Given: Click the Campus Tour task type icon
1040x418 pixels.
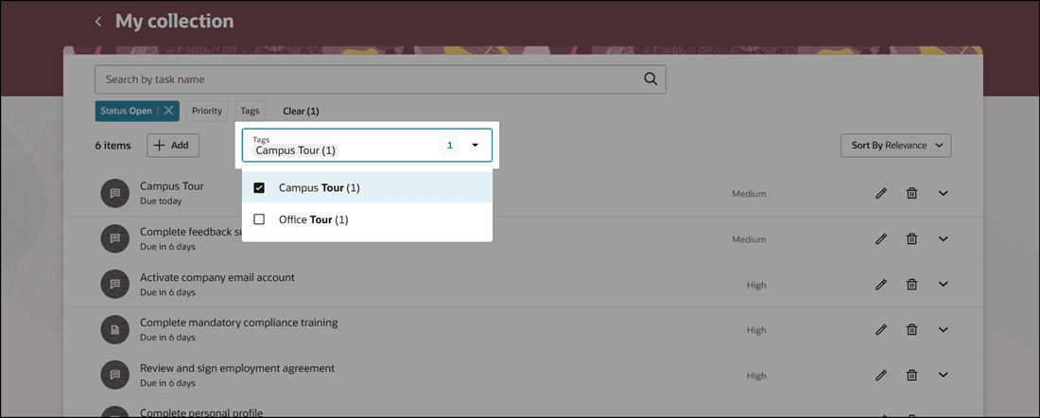Looking at the screenshot, I should click(114, 193).
